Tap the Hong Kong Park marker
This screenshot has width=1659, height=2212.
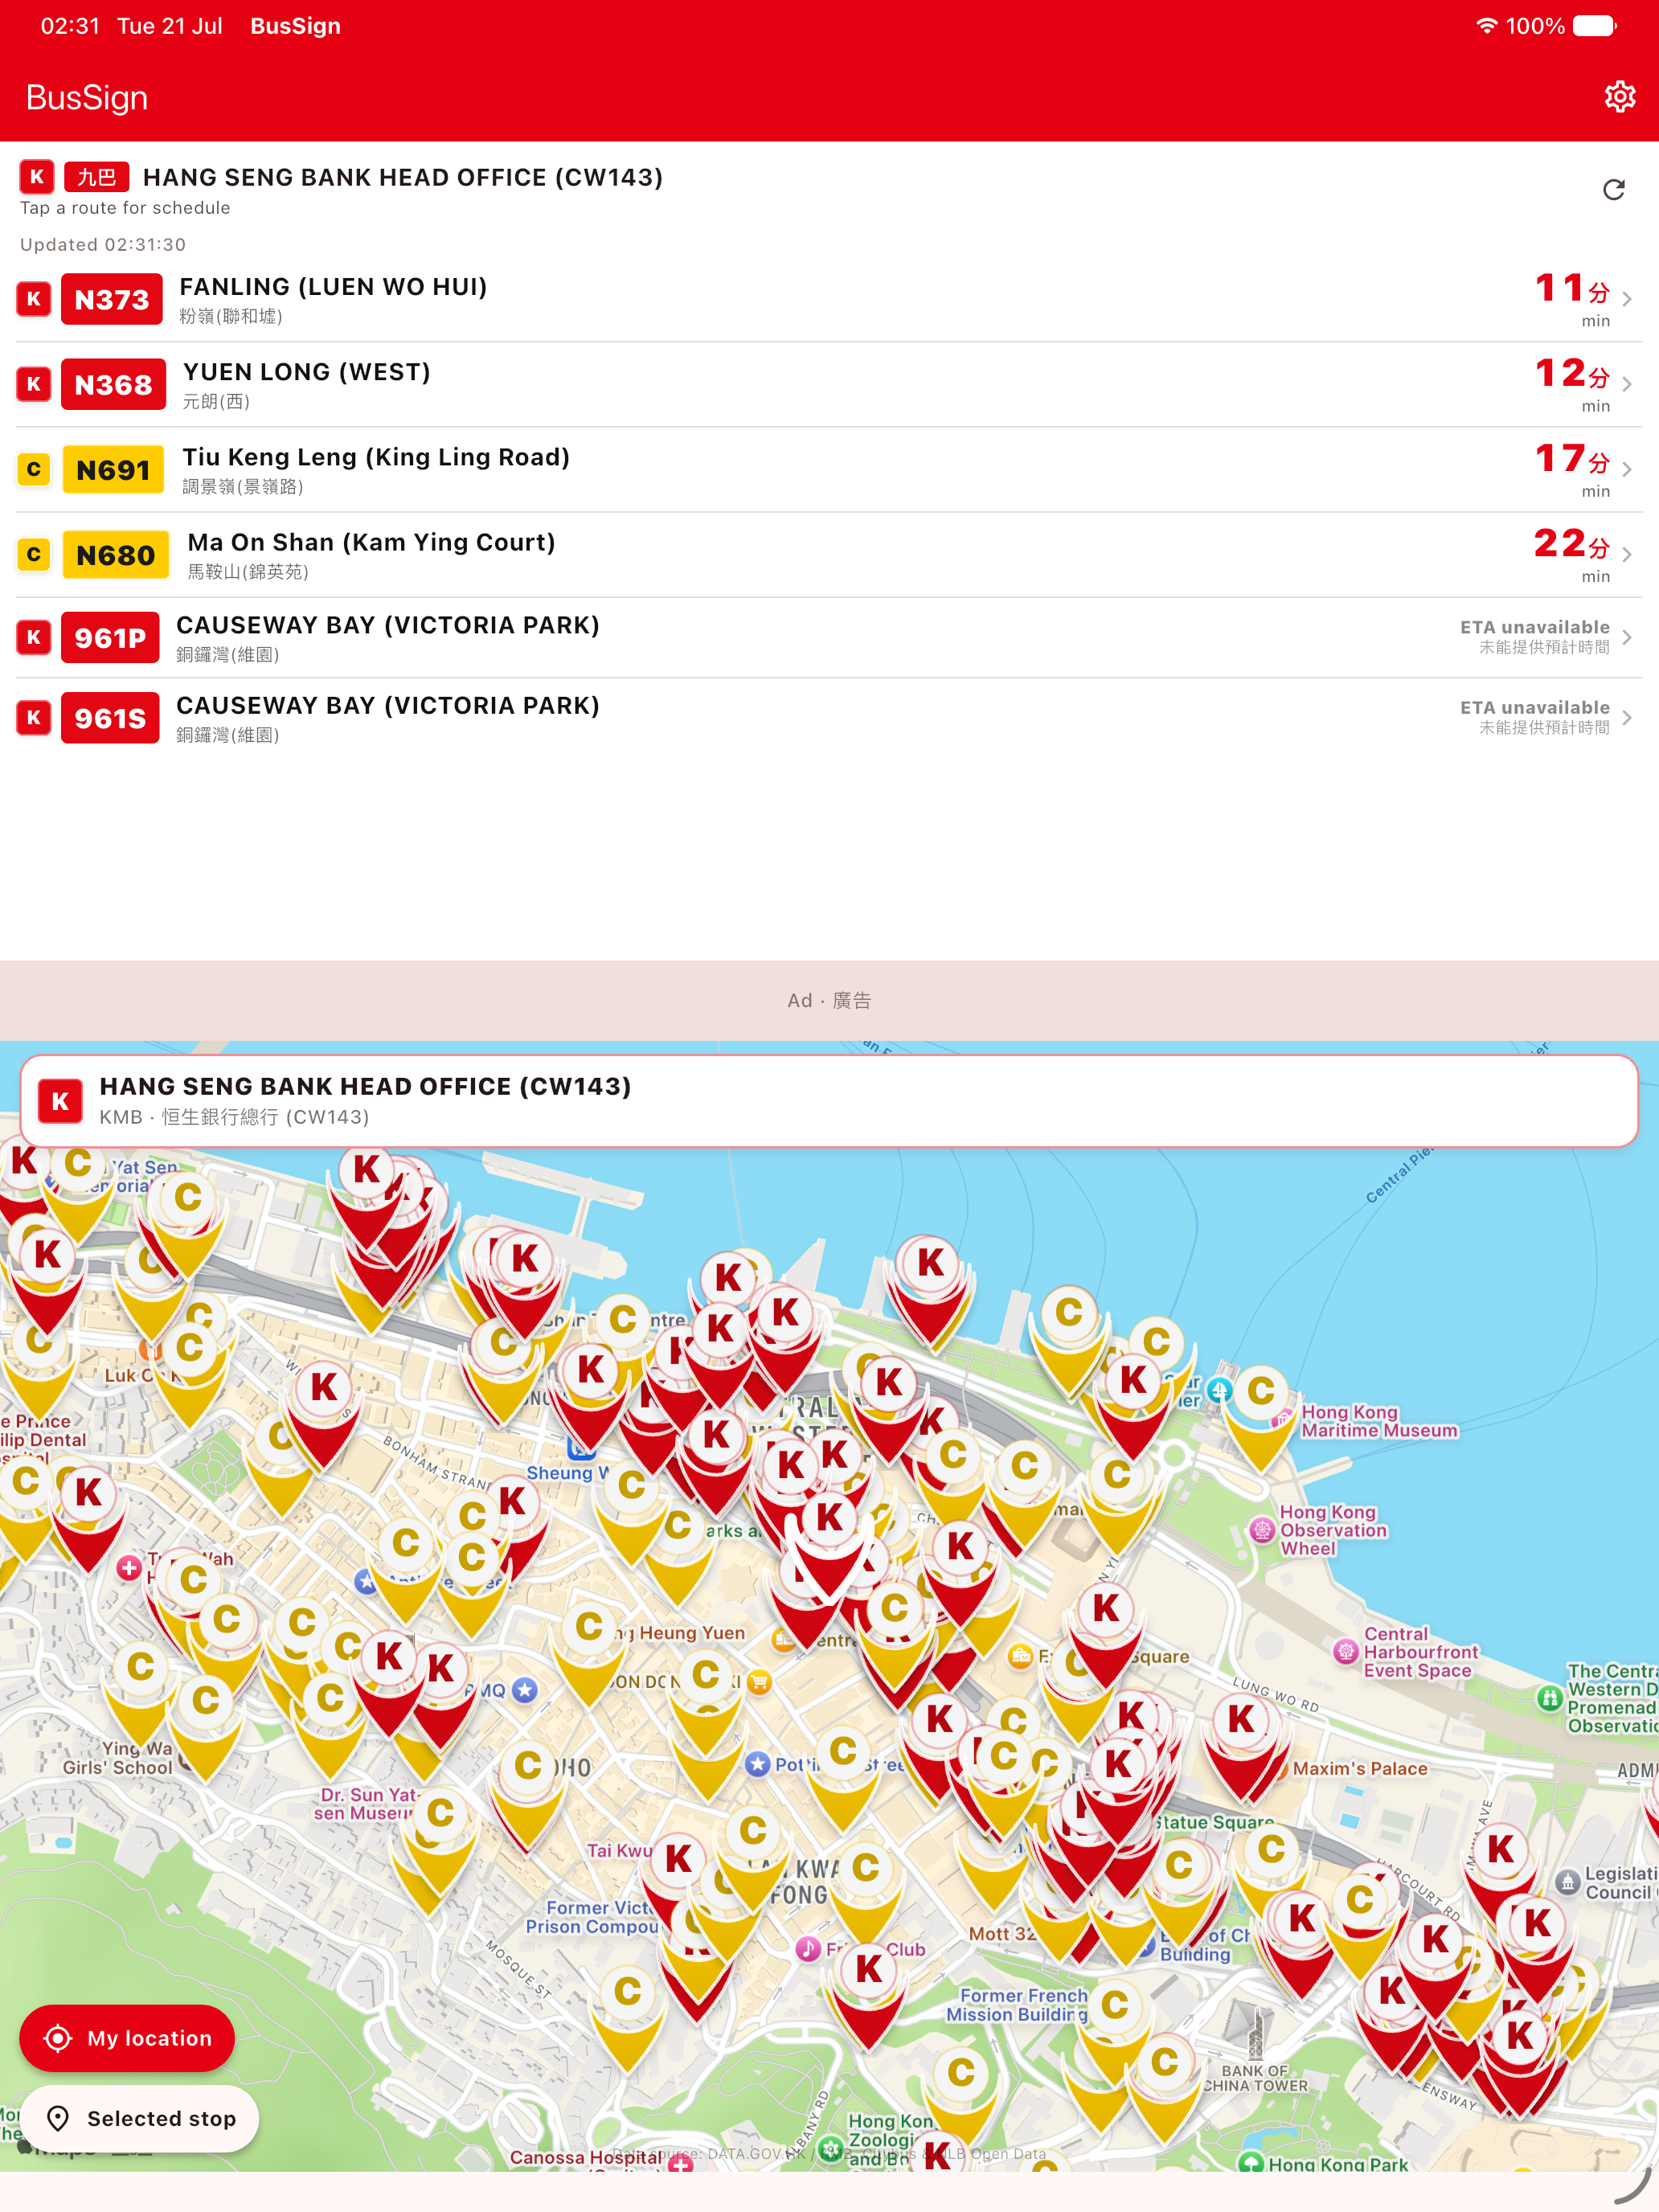click(x=1251, y=2163)
